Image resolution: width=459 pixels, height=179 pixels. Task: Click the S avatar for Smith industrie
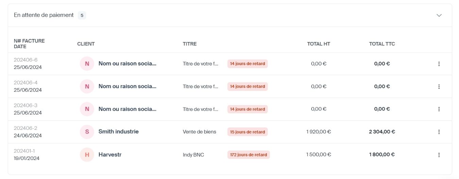point(87,132)
